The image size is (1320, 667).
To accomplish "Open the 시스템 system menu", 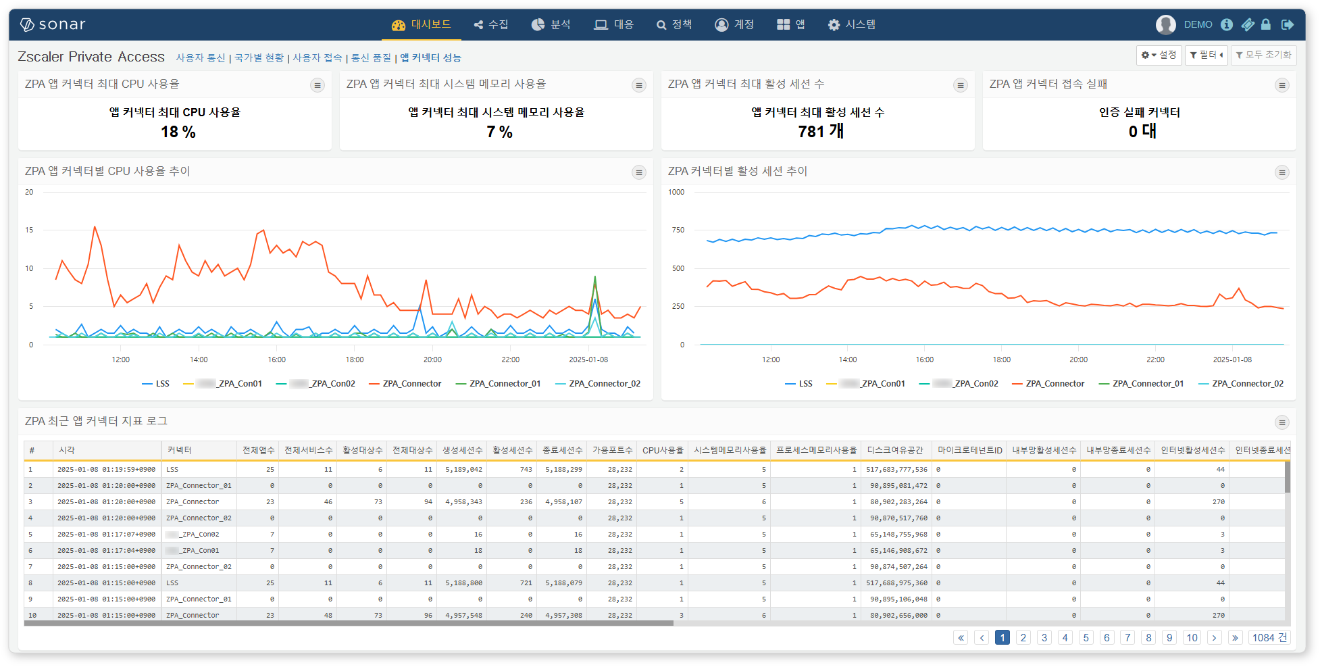I will [852, 24].
